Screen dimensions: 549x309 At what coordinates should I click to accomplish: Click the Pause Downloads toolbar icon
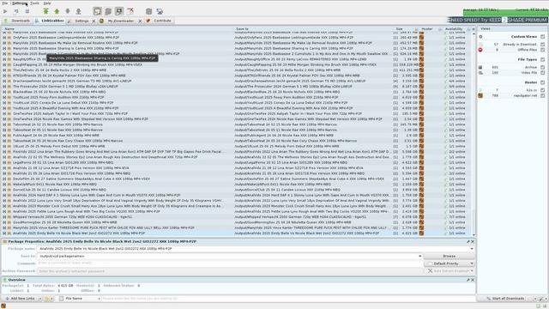16,11
